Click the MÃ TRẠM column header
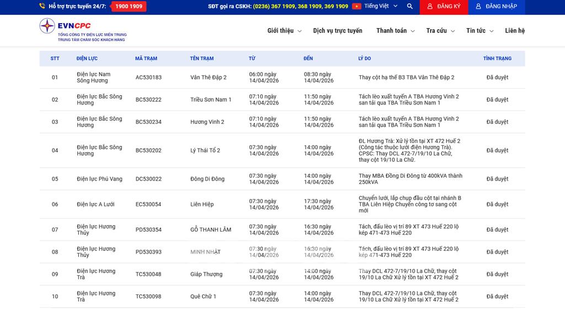Image resolution: width=565 pixels, height=312 pixels. 146,58
